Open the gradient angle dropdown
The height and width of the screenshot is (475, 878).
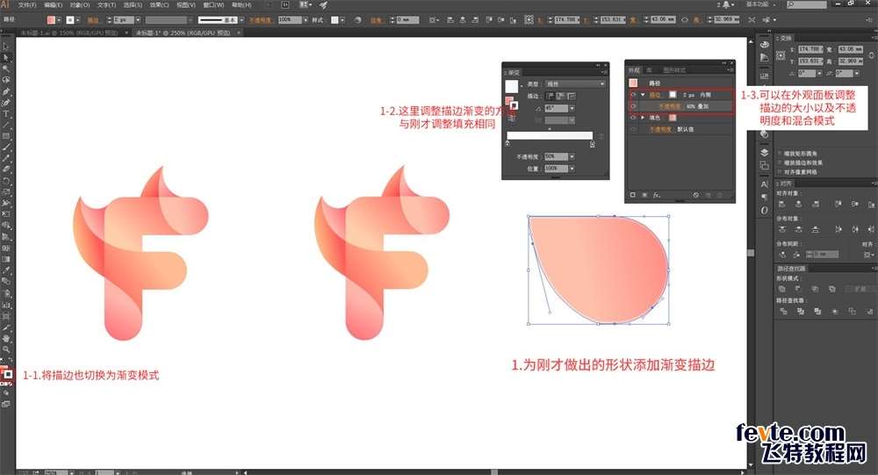(572, 108)
